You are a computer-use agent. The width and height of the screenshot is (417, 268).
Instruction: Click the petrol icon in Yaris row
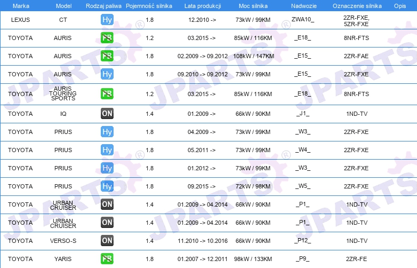(107, 259)
